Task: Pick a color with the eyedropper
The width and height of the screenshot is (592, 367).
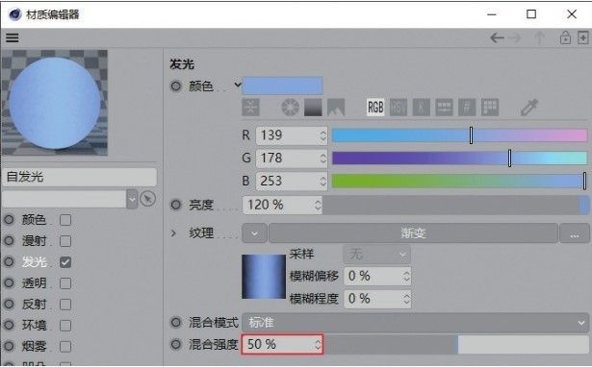Action: point(528,108)
